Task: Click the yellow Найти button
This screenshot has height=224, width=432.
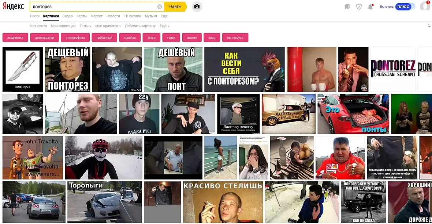Action: (175, 7)
